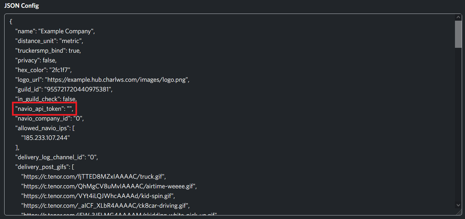Click the textarea resize grip corner
465x219 pixels.
(x=459, y=212)
